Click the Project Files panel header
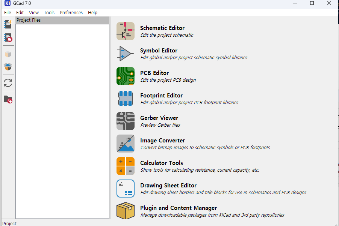 click(x=62, y=20)
